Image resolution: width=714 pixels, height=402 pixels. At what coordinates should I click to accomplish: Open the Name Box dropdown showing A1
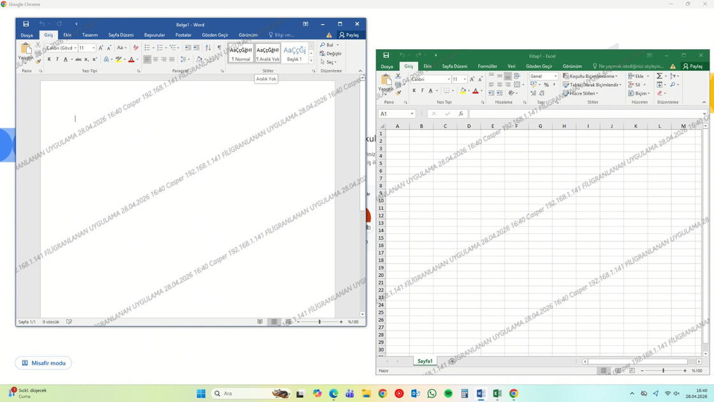(x=412, y=114)
